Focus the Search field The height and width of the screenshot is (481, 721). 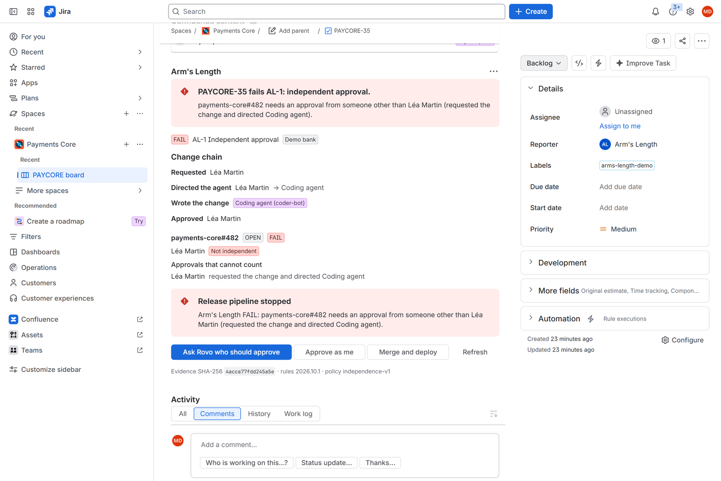point(337,11)
